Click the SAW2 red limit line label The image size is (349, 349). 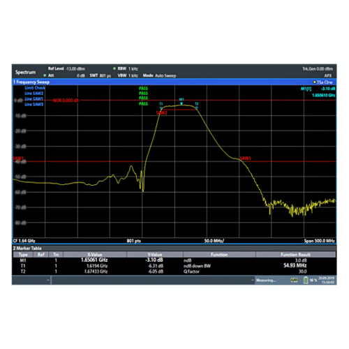pyautogui.click(x=161, y=113)
